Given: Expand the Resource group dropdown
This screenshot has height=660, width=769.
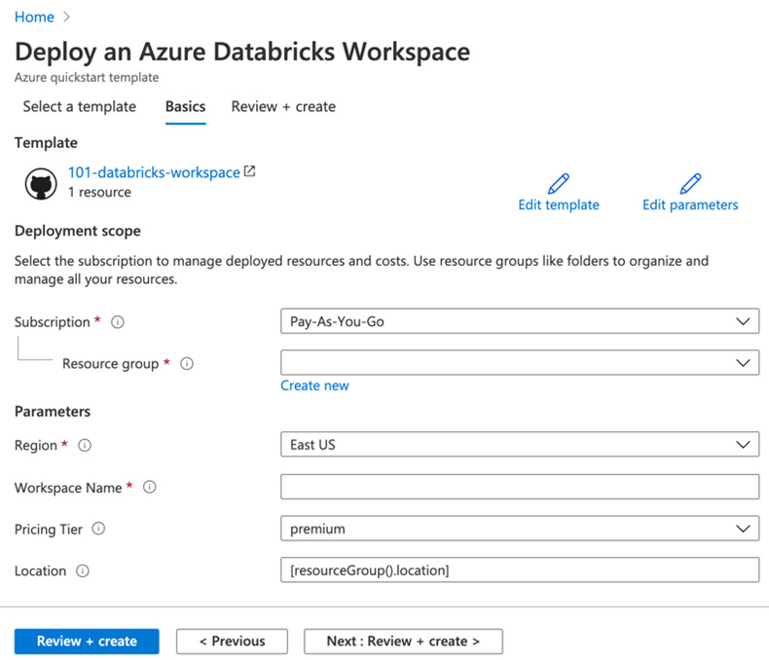Looking at the screenshot, I should click(x=520, y=362).
